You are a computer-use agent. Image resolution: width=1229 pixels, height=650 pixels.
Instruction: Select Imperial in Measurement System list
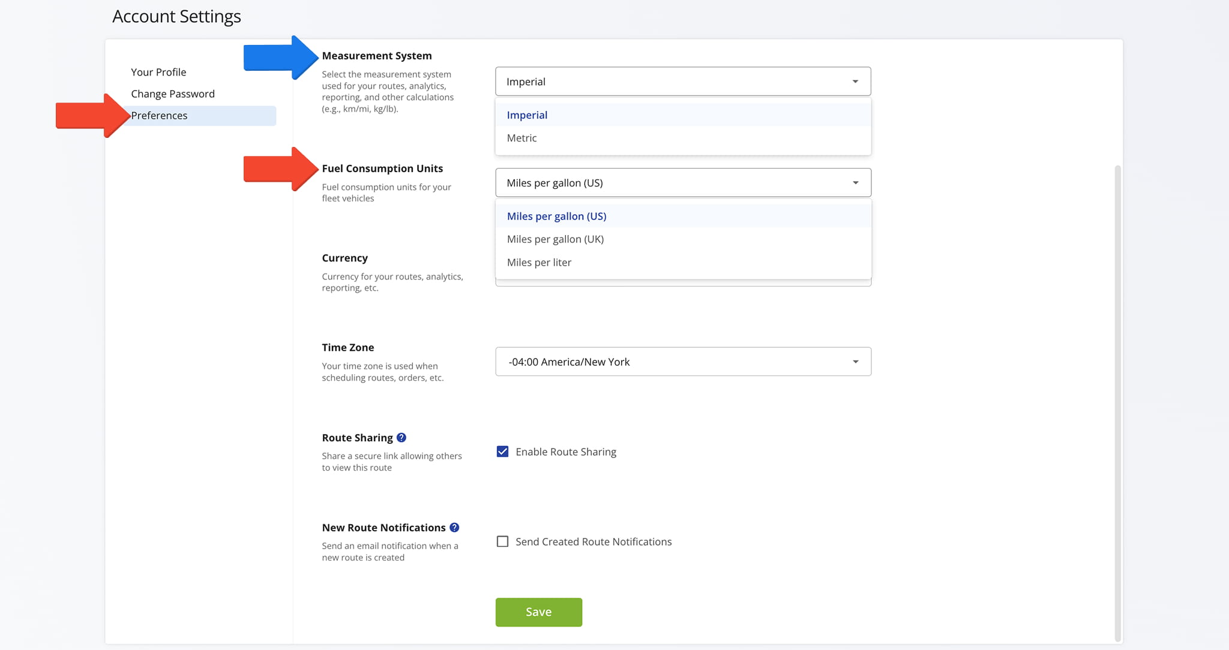pos(683,115)
